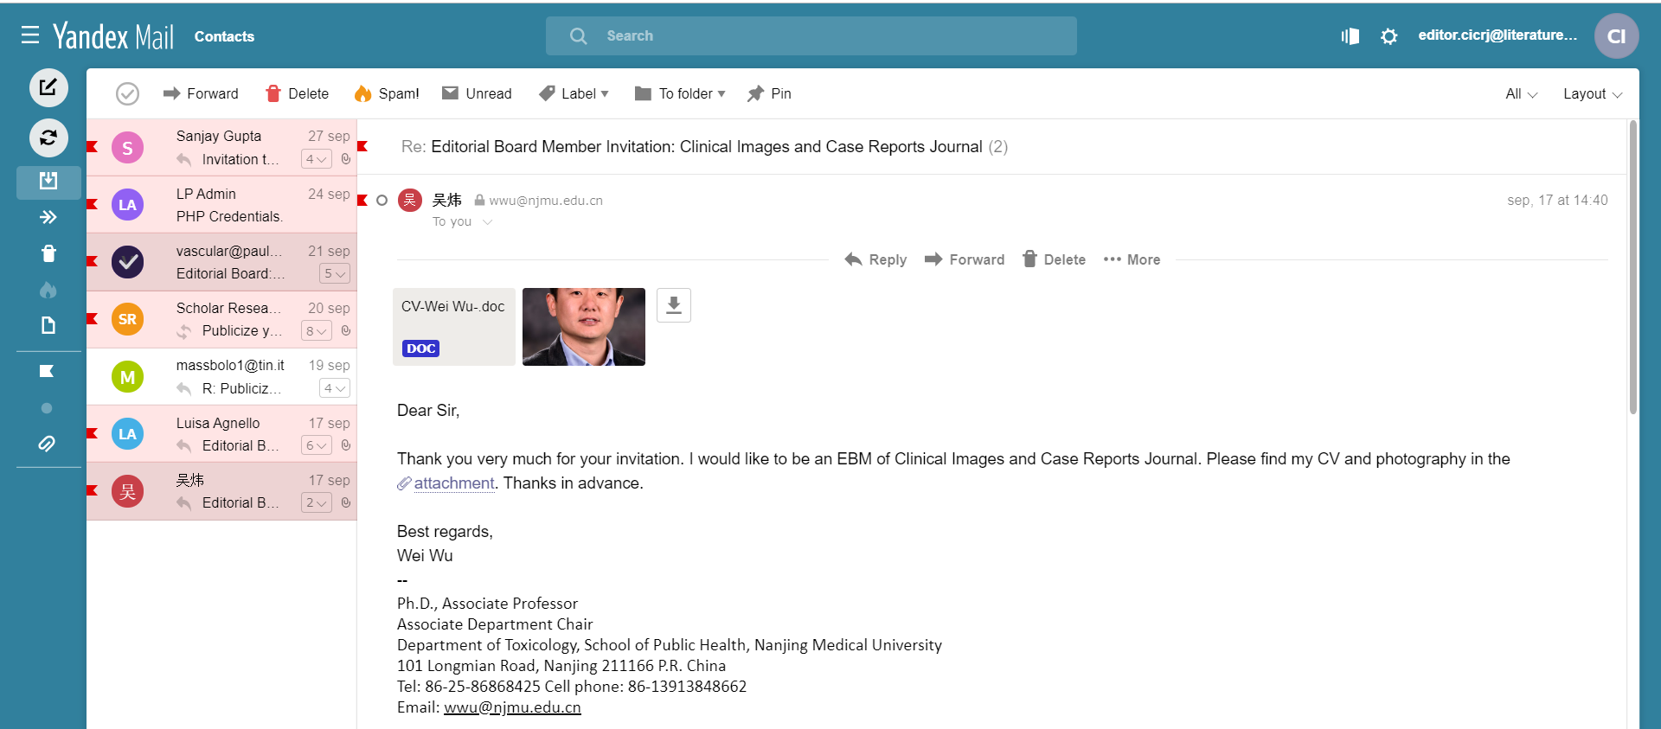Viewport: 1661px width, 729px height.
Task: Click the compose new email icon
Action: coord(48,87)
